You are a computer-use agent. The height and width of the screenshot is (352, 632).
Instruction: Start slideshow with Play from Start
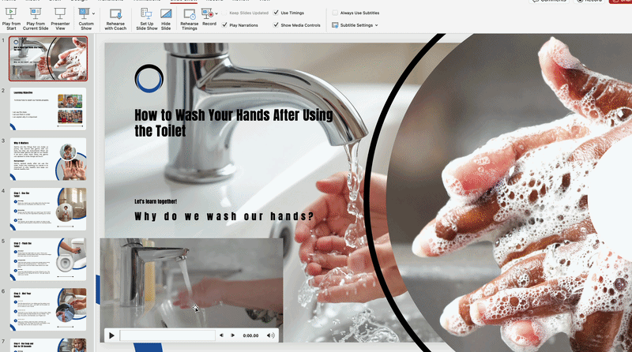click(x=11, y=19)
